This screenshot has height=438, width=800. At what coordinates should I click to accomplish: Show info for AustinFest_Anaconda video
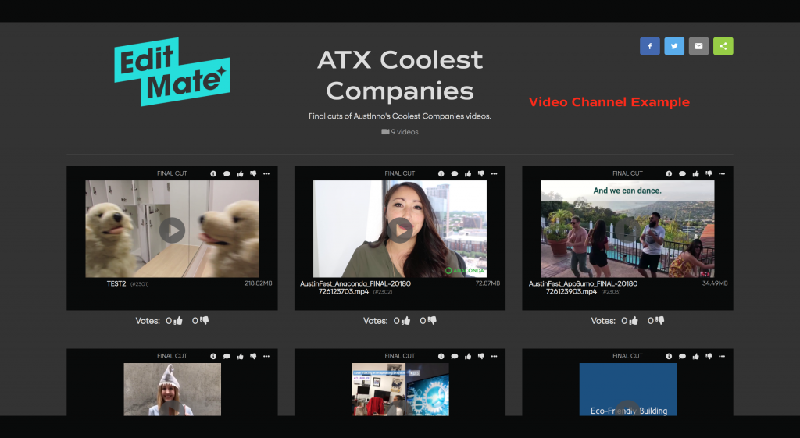click(x=441, y=173)
